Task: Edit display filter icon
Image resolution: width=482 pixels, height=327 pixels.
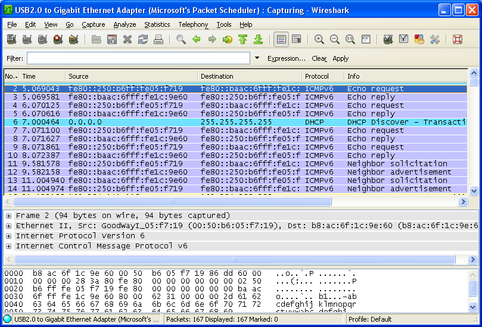Action: 403,39
